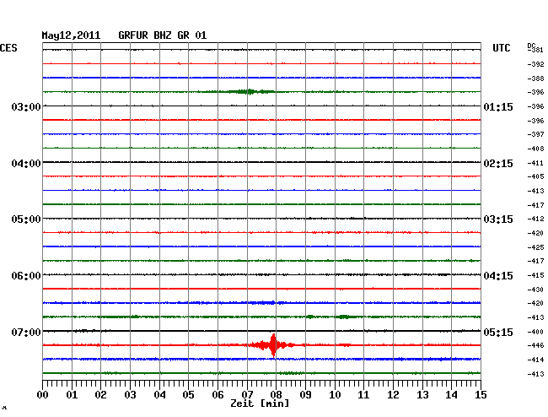The height and width of the screenshot is (417, 548).
Task: Click the UTC column header
Action: coord(501,48)
